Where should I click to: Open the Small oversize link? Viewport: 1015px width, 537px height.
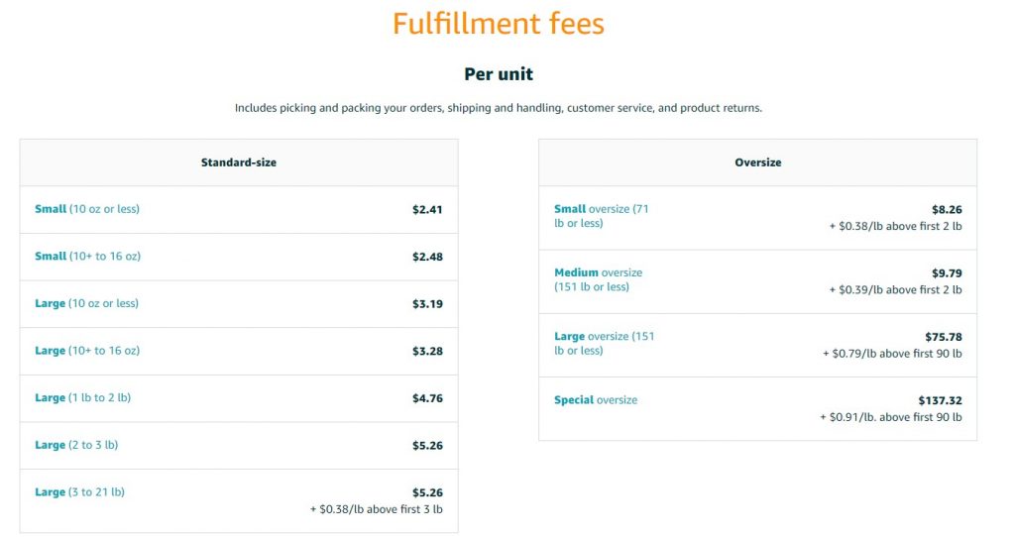601,216
